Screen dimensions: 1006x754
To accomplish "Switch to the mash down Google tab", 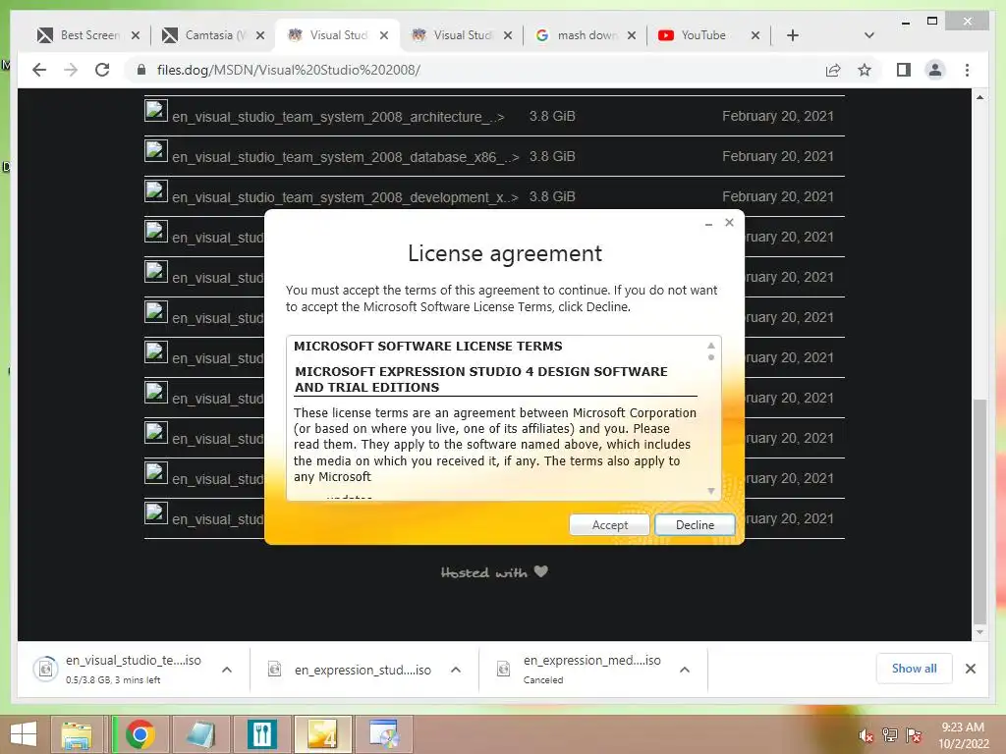I will point(586,35).
